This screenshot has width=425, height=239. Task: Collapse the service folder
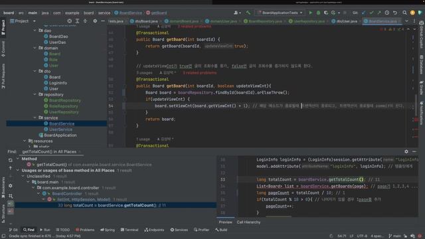[35, 118]
